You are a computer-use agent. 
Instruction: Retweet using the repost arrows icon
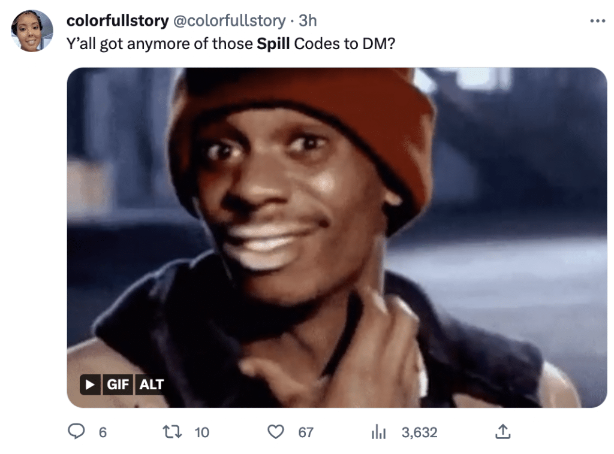172,432
